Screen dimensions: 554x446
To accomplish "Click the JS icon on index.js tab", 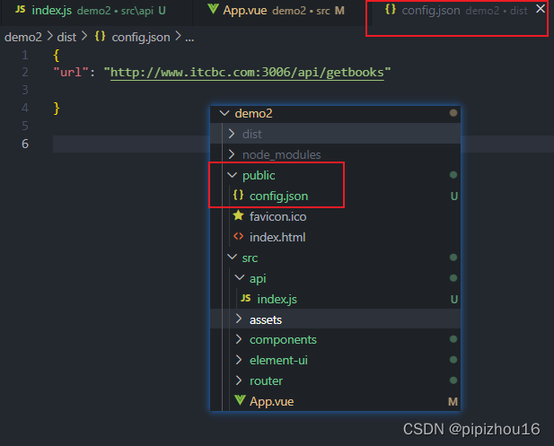I will pos(20,10).
